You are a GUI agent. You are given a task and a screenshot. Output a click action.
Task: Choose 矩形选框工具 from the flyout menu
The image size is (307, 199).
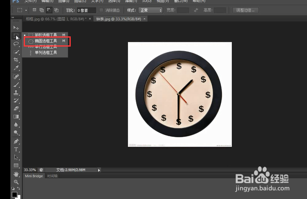[45, 35]
